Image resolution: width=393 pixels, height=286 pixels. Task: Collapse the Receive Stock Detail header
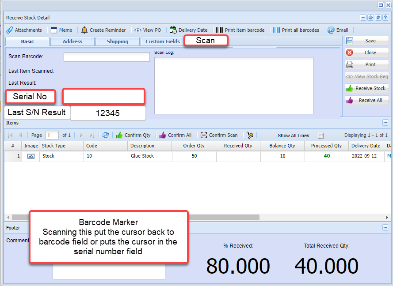(x=363, y=18)
